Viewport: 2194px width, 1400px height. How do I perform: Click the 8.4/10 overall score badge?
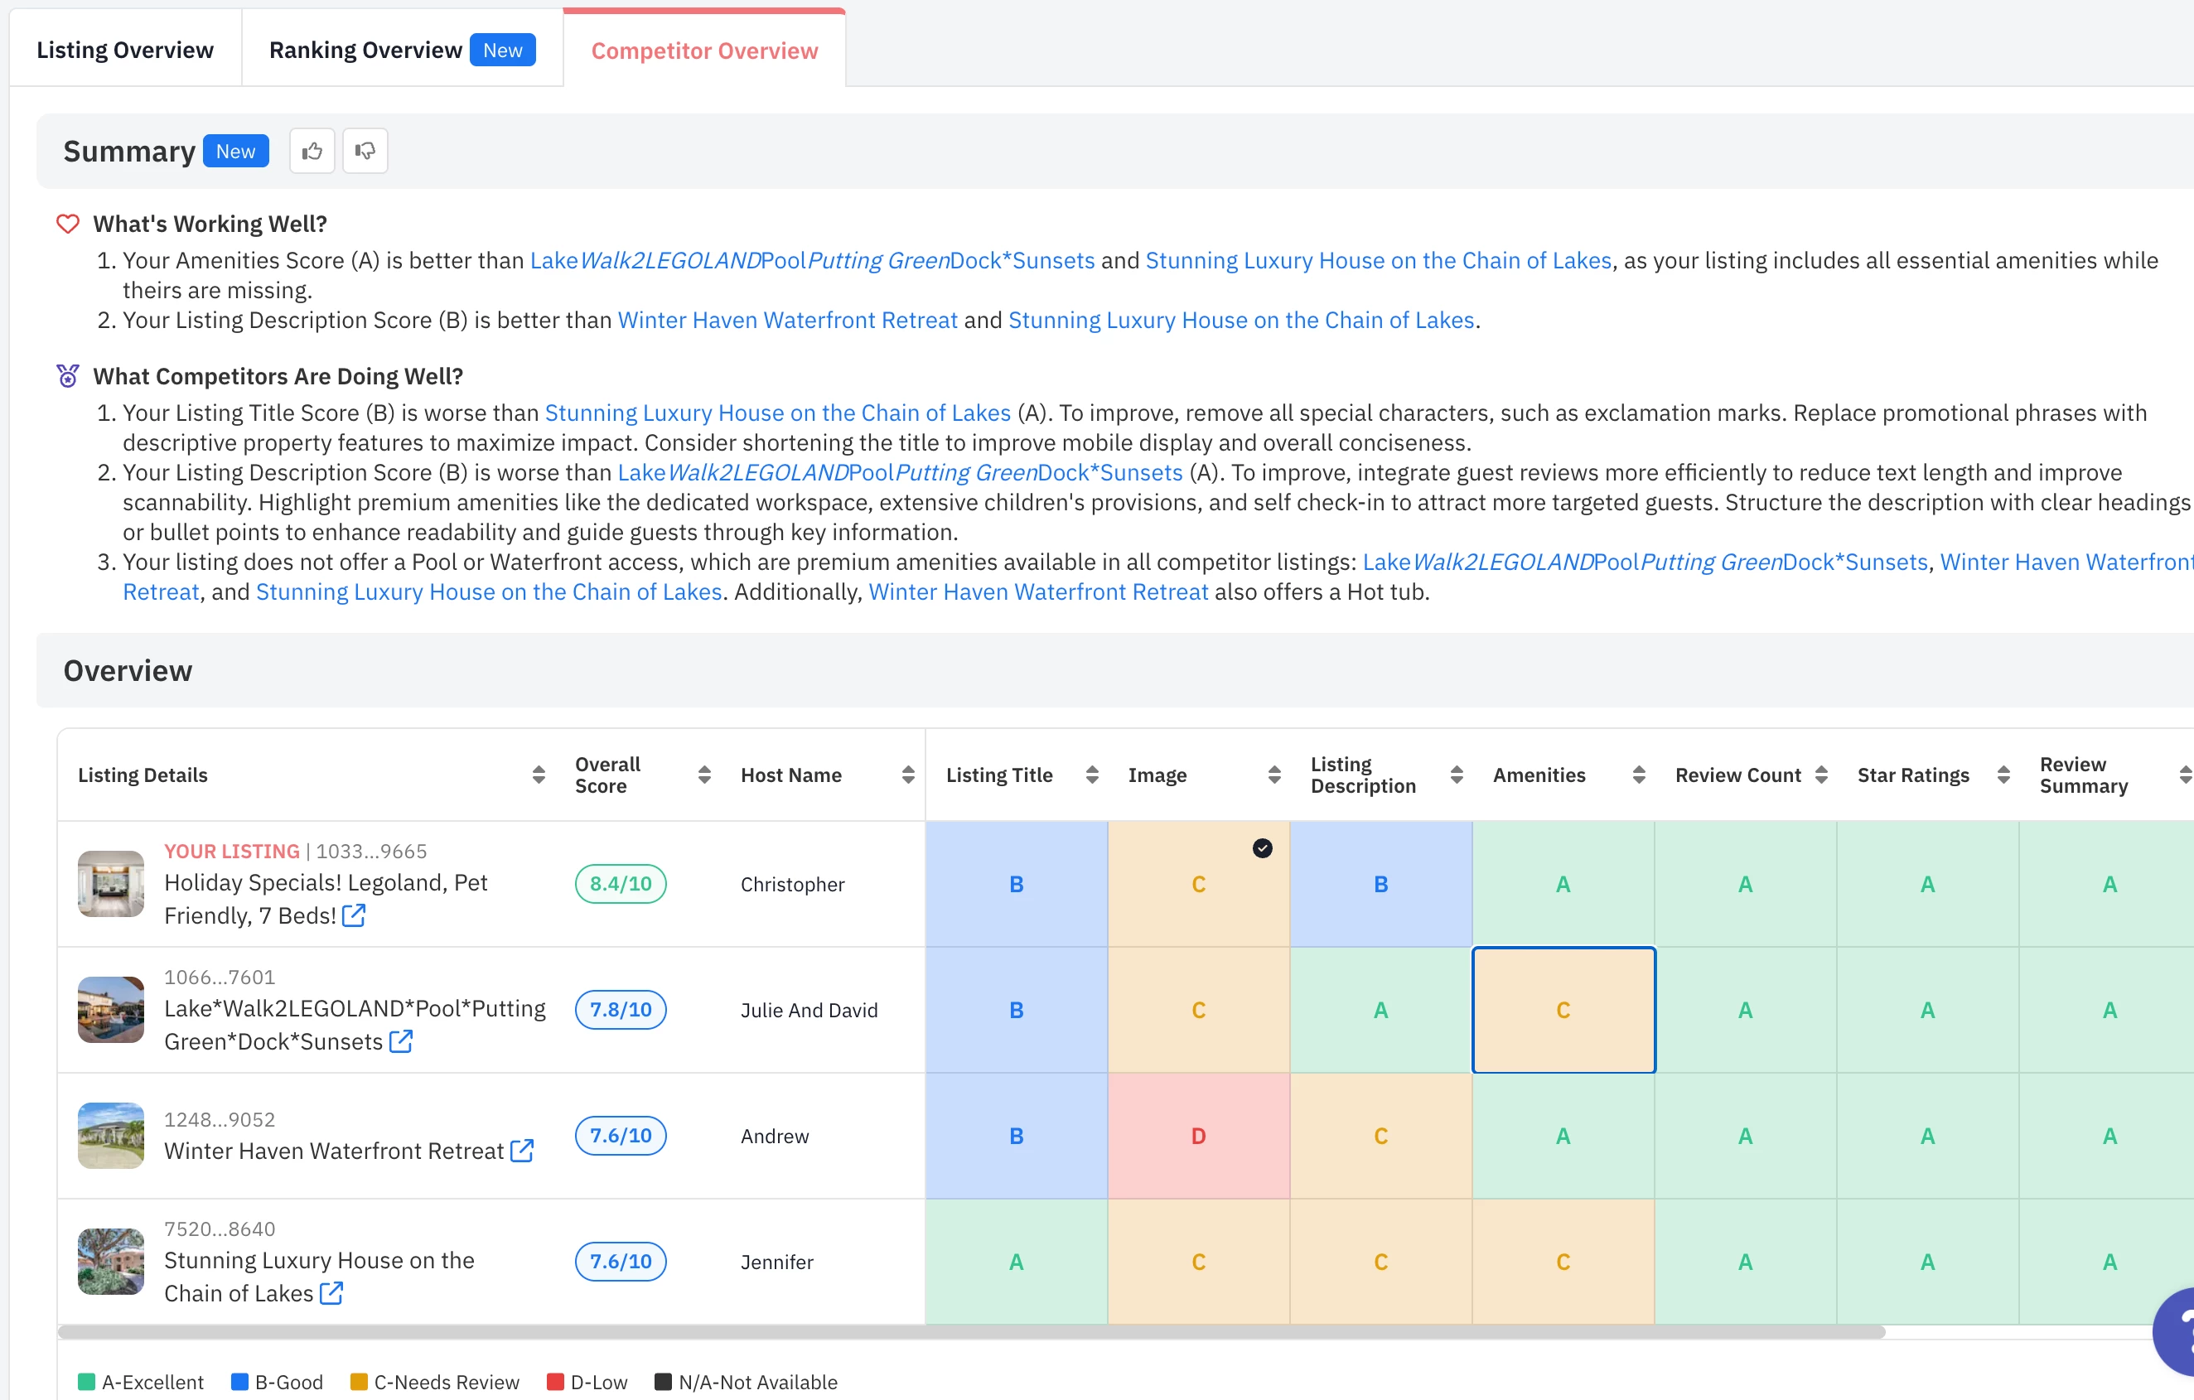(x=621, y=884)
